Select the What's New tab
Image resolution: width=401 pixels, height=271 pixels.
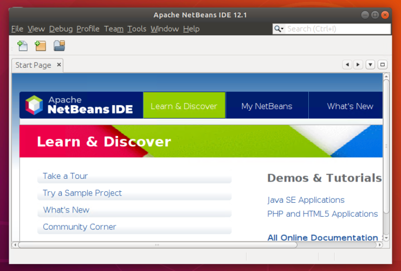coord(350,106)
